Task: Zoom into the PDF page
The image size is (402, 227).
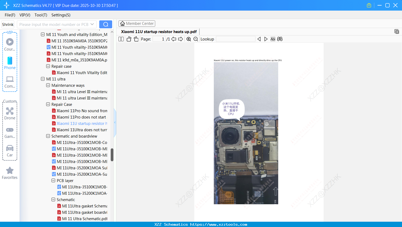Action: (x=189, y=39)
